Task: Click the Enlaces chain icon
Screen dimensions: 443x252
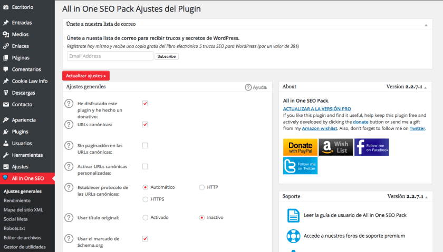Action: (x=6, y=46)
